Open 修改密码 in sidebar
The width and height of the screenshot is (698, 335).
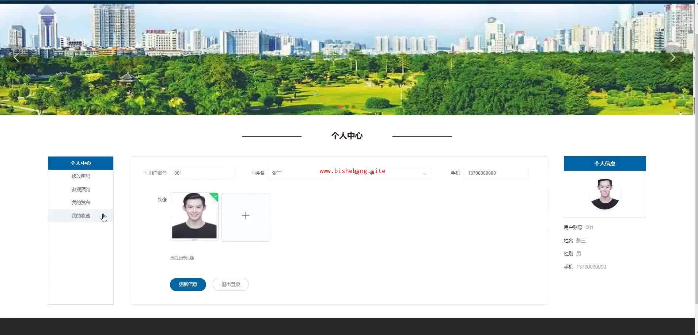(81, 176)
